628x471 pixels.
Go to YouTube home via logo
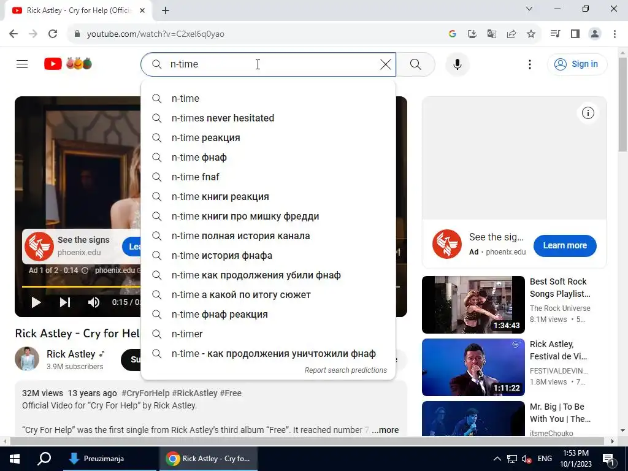(x=68, y=64)
